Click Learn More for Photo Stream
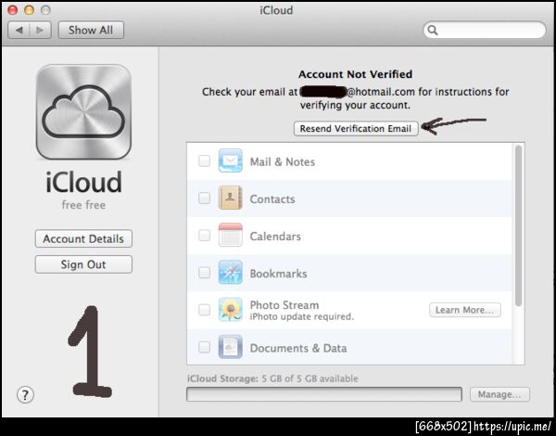The height and width of the screenshot is (436, 556). pyautogui.click(x=465, y=310)
